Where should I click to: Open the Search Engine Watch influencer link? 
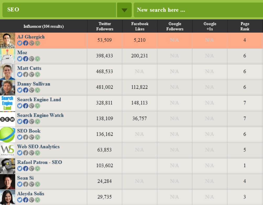(x=40, y=115)
